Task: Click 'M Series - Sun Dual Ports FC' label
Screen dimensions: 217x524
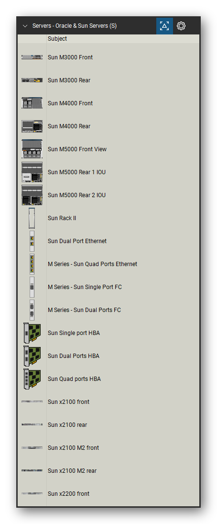Action: [x=84, y=310]
